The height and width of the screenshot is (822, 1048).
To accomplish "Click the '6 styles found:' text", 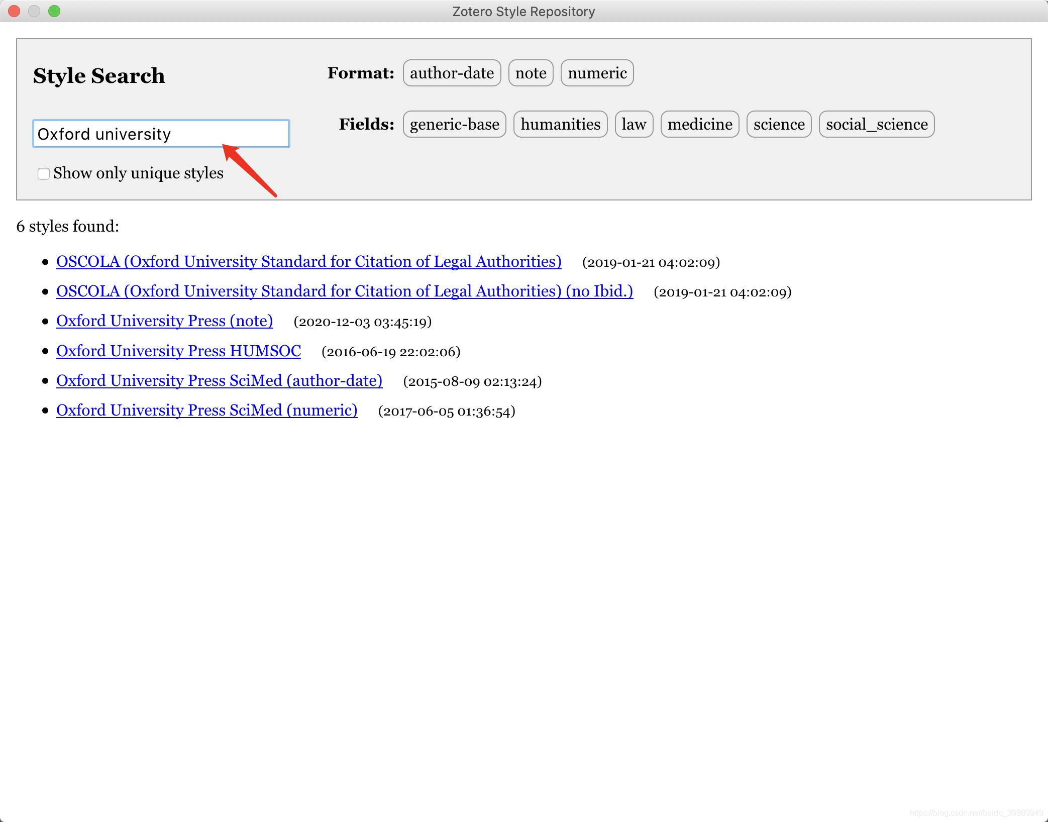I will click(68, 227).
